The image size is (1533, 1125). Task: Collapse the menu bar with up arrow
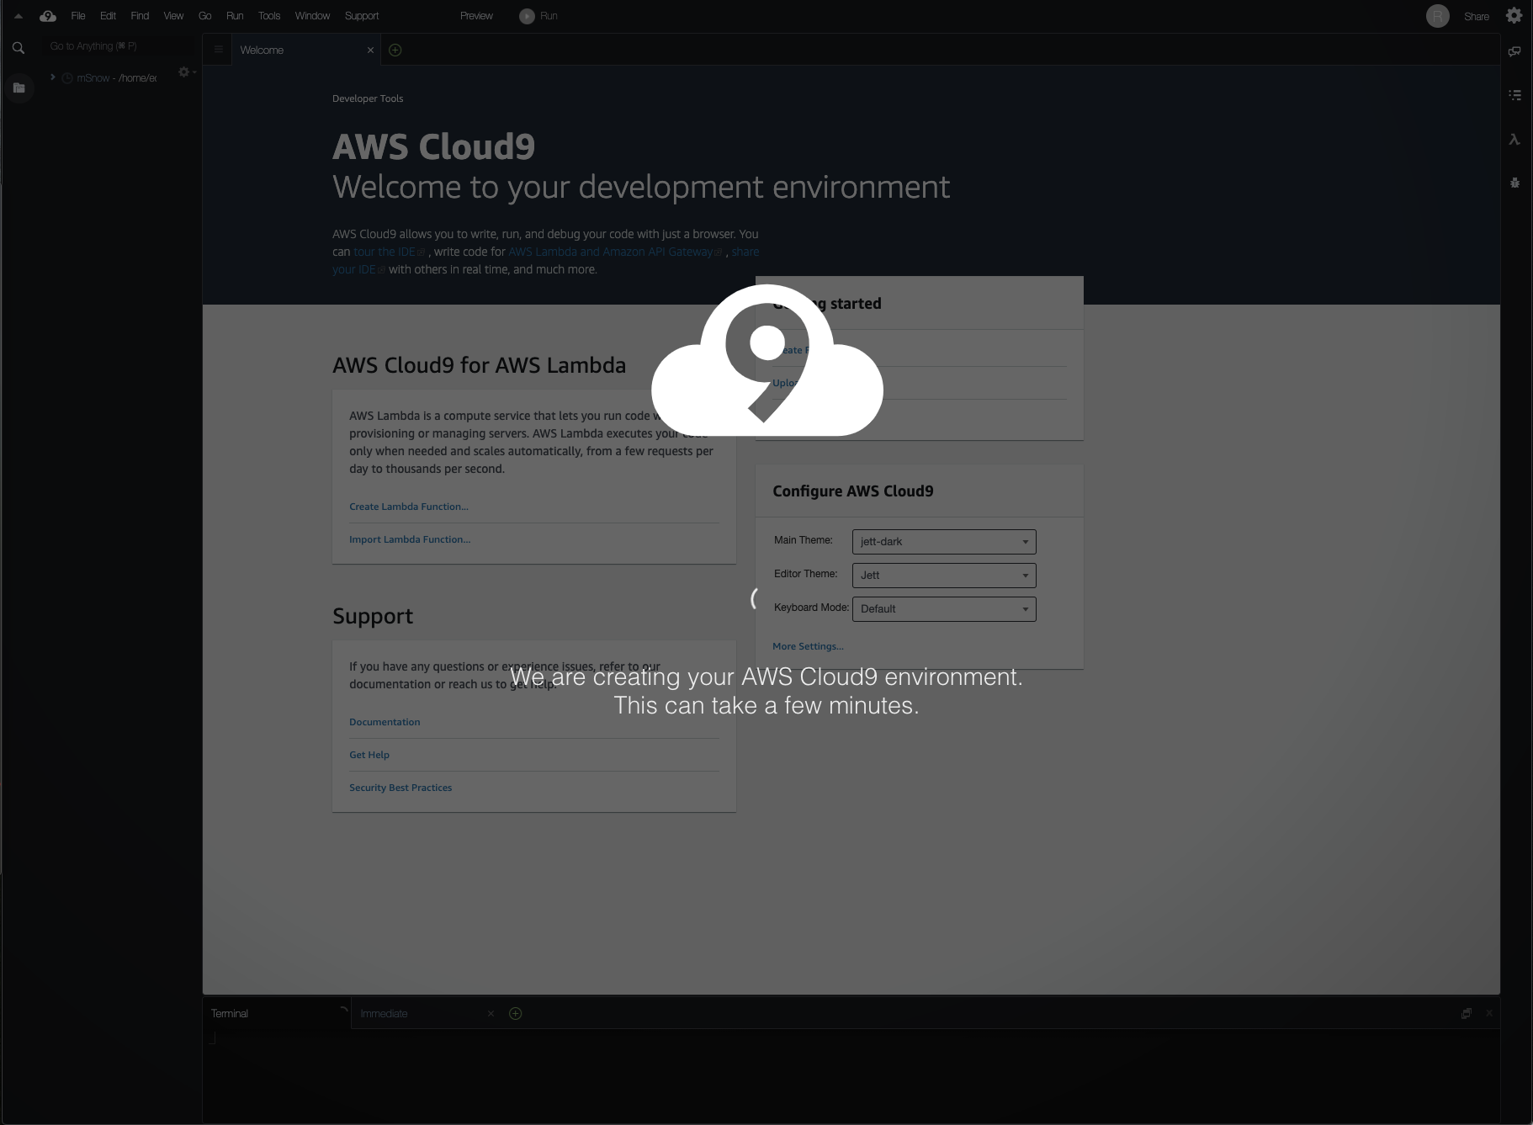pyautogui.click(x=18, y=16)
